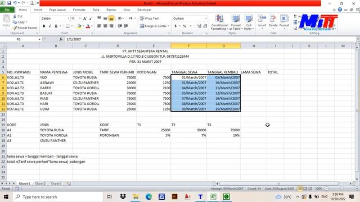360x202 pixels.
Task: Click the increase indent icon
Action: click(x=126, y=26)
